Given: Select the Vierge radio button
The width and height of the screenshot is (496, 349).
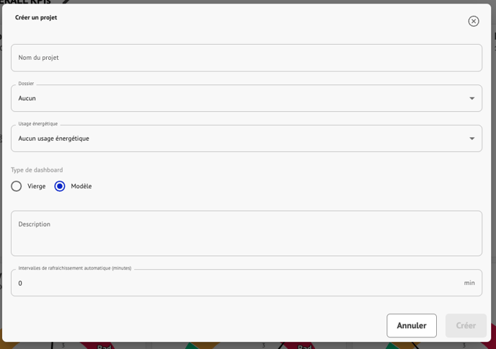Looking at the screenshot, I should click(x=17, y=186).
